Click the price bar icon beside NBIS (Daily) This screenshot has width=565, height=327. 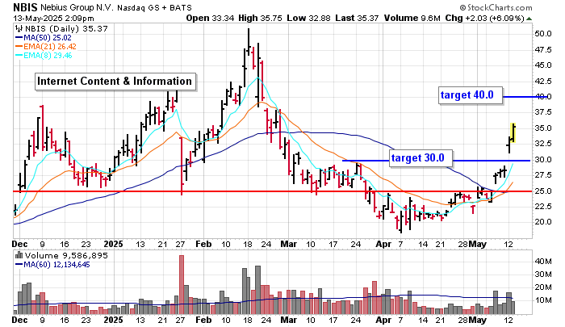coord(18,28)
